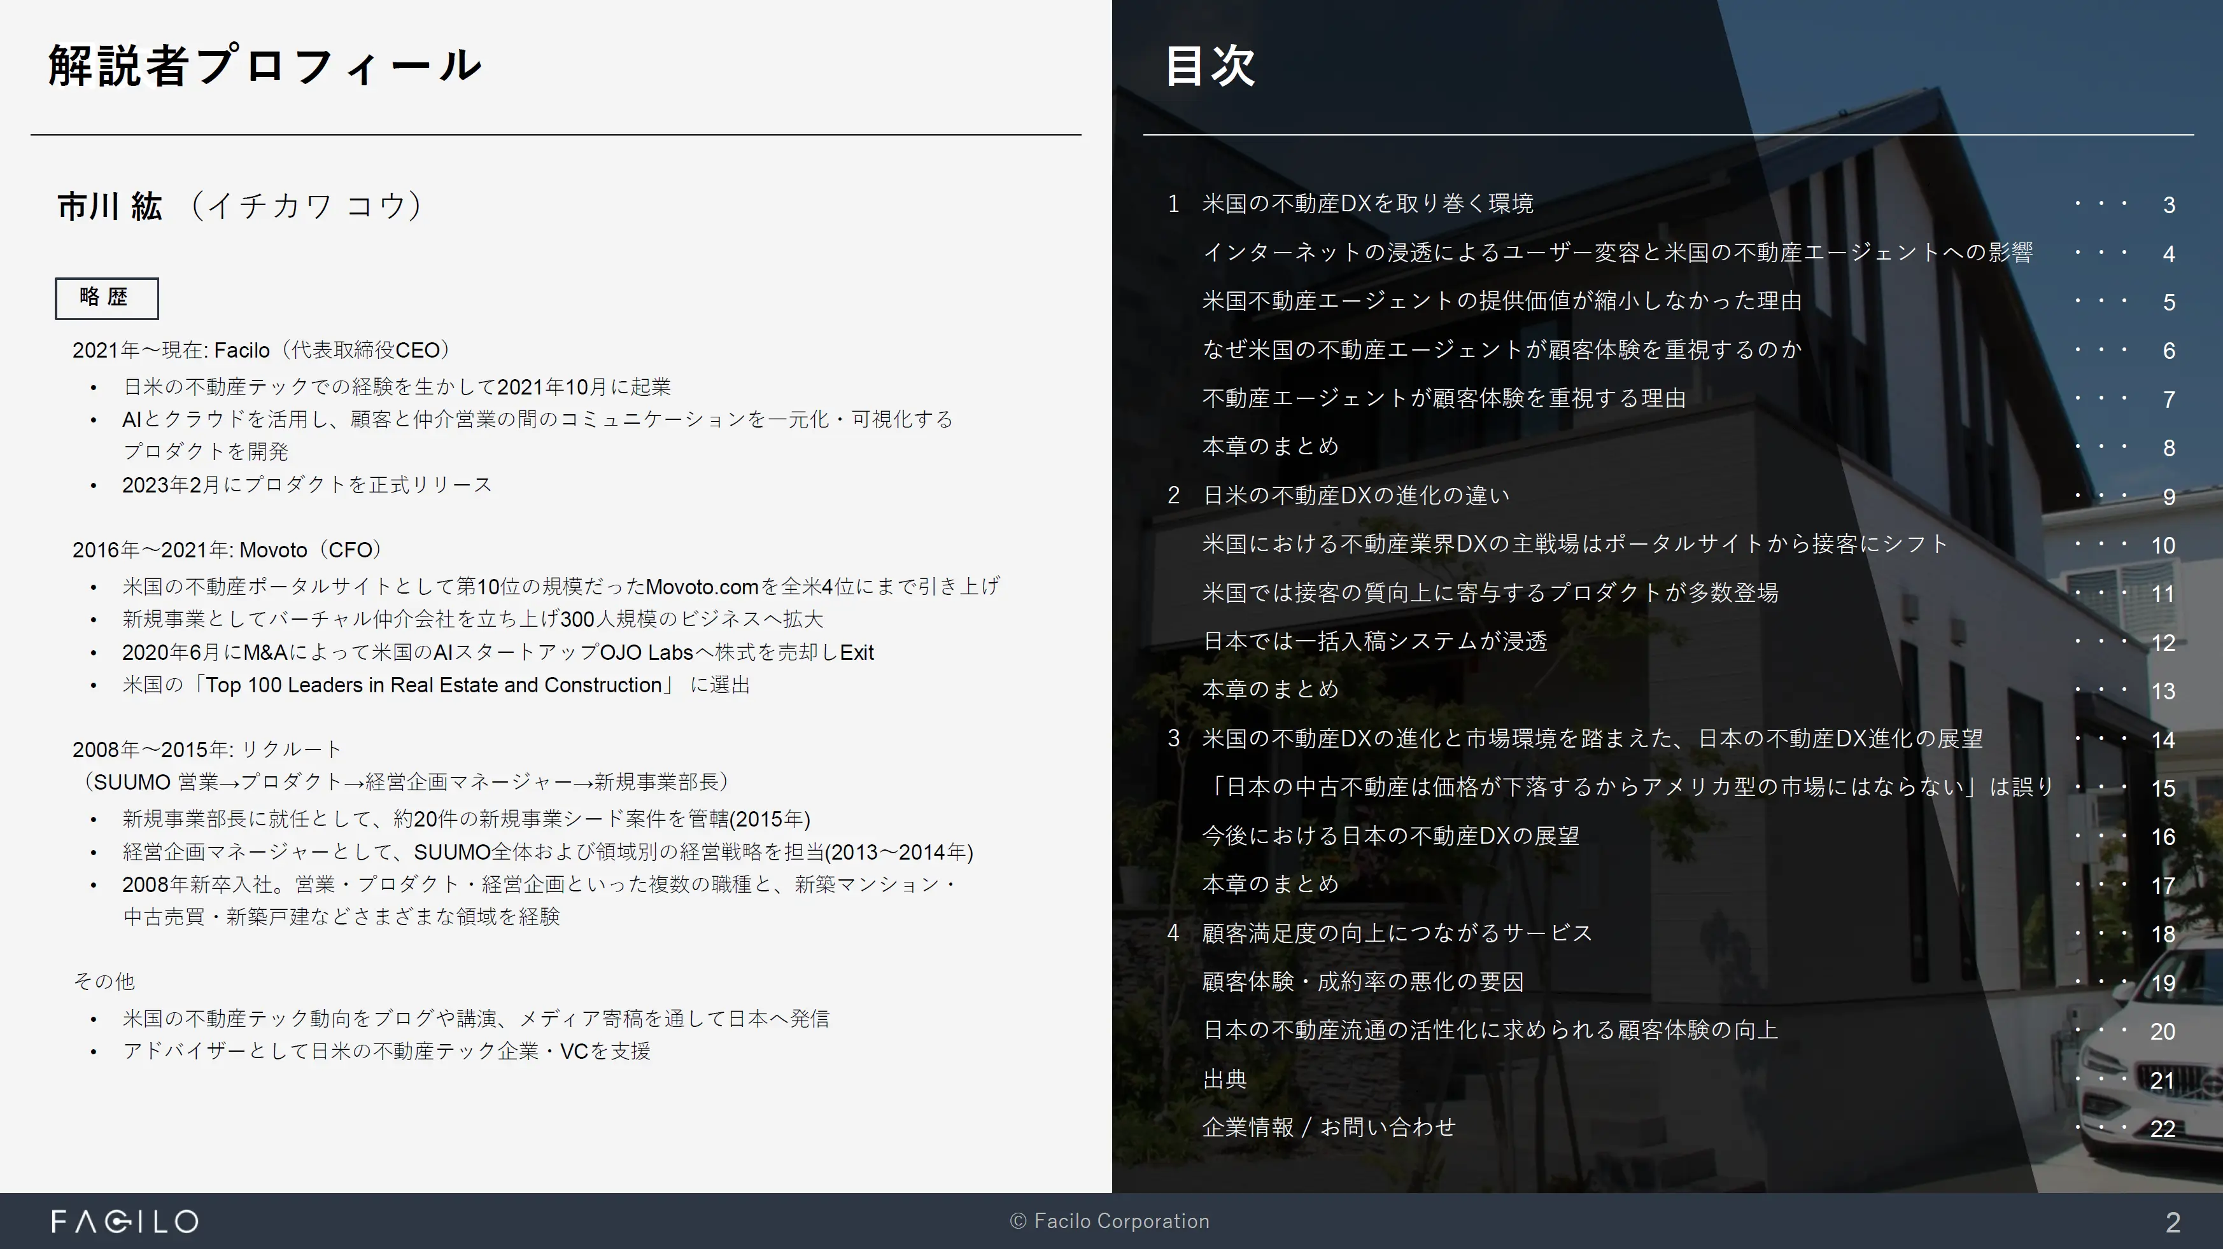
Task: Click the 目次 heading
Action: pos(1210,66)
